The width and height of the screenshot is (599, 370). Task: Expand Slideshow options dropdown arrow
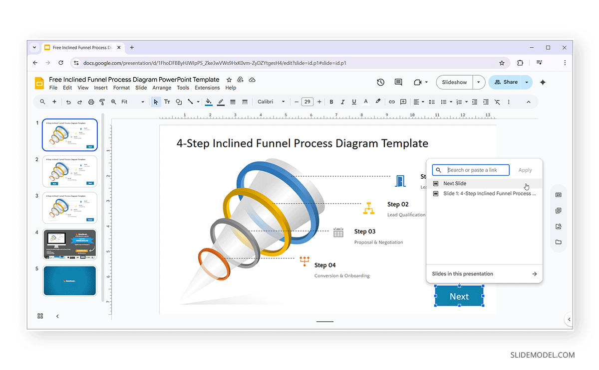pyautogui.click(x=479, y=82)
